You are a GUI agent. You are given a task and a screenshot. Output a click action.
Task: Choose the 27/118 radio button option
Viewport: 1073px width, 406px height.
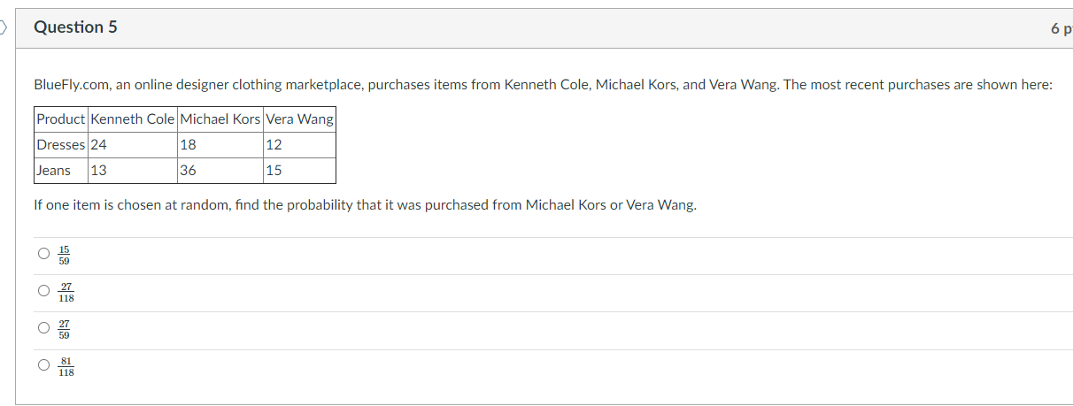43,291
